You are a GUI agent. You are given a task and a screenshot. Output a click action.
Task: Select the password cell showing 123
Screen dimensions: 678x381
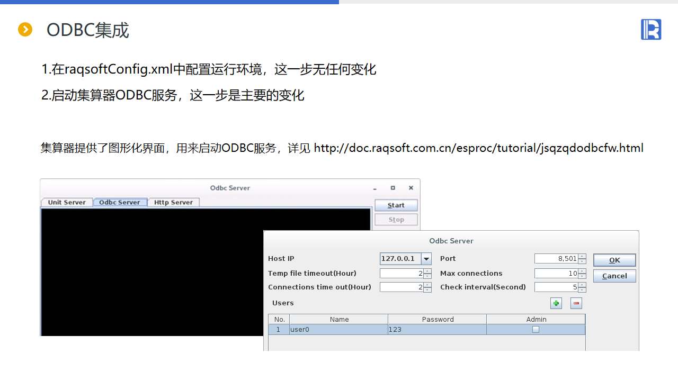tap(438, 329)
